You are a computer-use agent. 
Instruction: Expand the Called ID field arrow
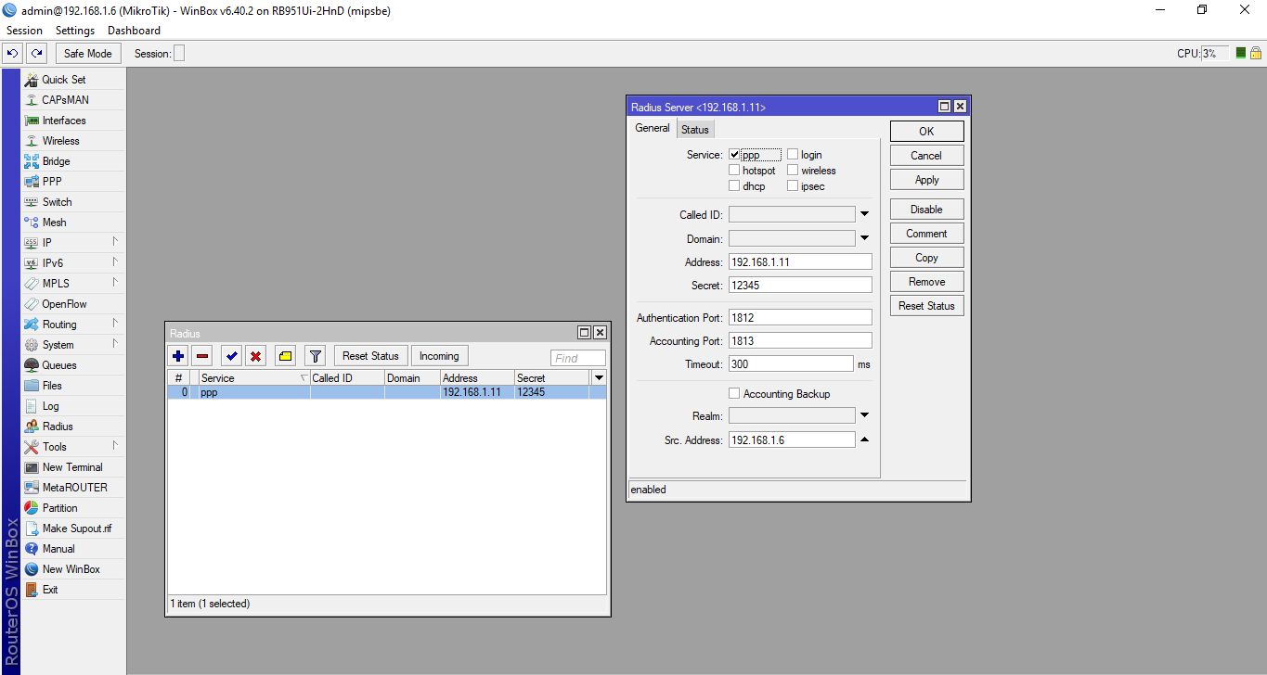pyautogui.click(x=864, y=214)
